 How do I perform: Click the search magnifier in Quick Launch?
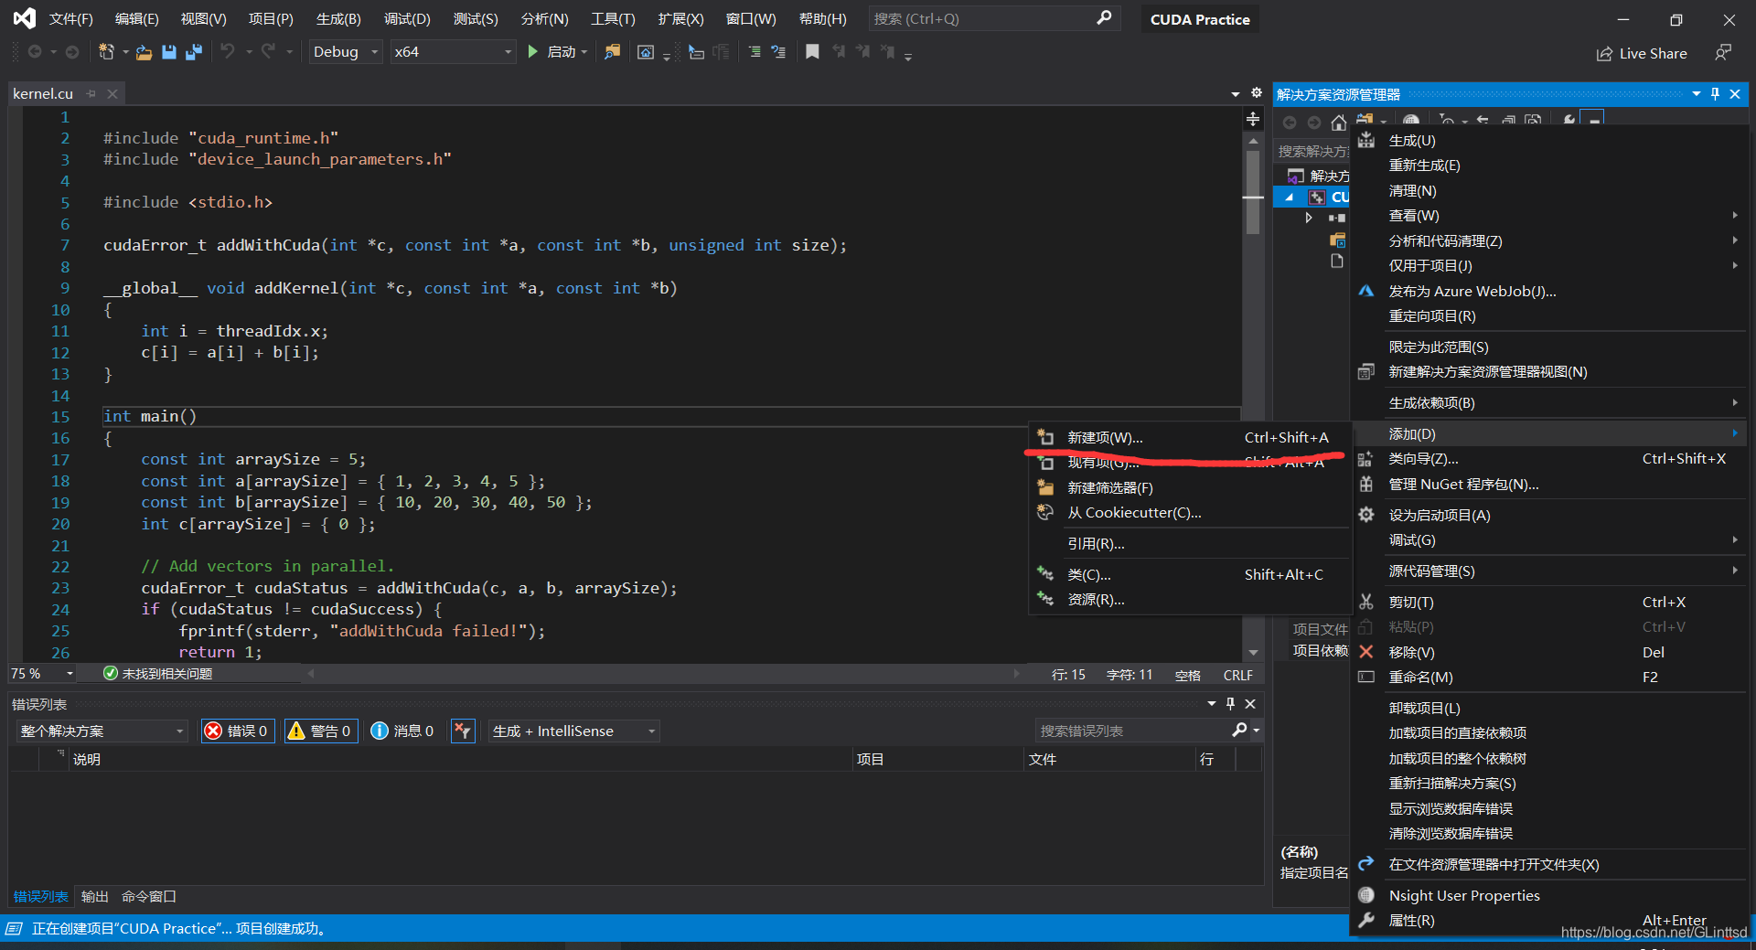click(1104, 17)
